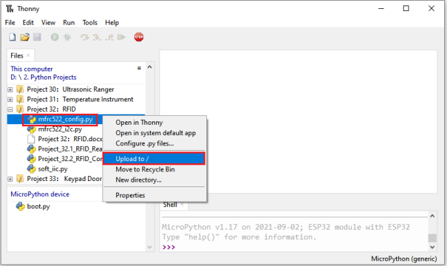447x266 pixels.
Task: Expand Project 30: Ultrasonic Ranger folder
Action: pyautogui.click(x=10, y=90)
